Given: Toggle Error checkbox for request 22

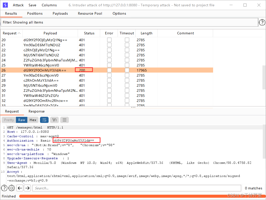Looking at the screenshot, I should click(x=109, y=50).
